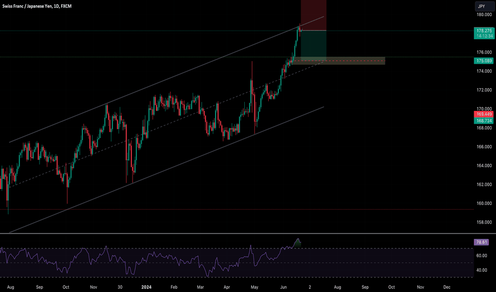Click the 176.000 price axis label
This screenshot has width=496, height=292.
click(484, 52)
